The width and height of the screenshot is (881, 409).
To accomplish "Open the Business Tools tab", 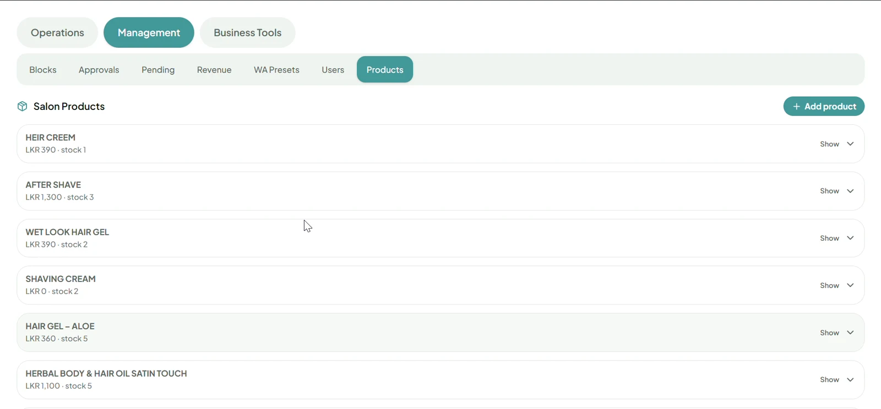I will coord(248,32).
